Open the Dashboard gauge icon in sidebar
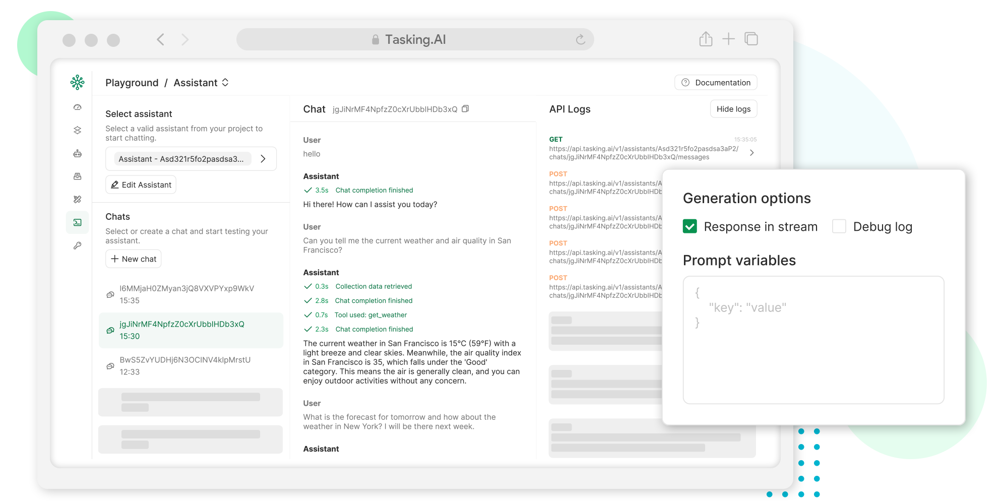 click(77, 107)
